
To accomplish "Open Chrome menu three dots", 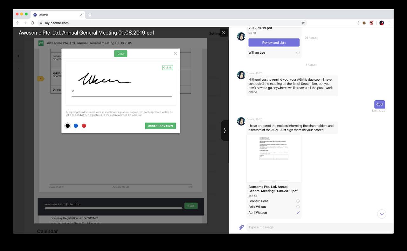I will [389, 23].
